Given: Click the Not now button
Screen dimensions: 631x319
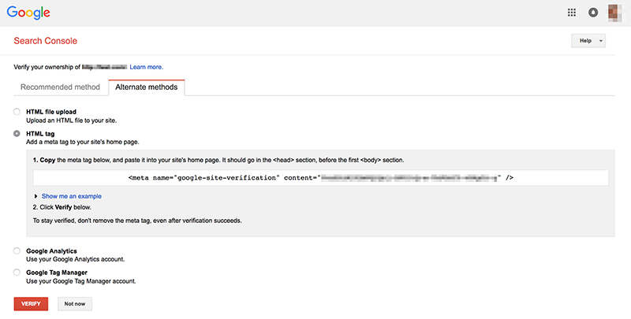Looking at the screenshot, I should point(75,304).
